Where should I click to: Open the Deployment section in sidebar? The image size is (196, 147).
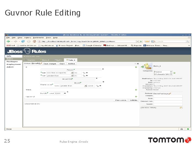point(14,64)
